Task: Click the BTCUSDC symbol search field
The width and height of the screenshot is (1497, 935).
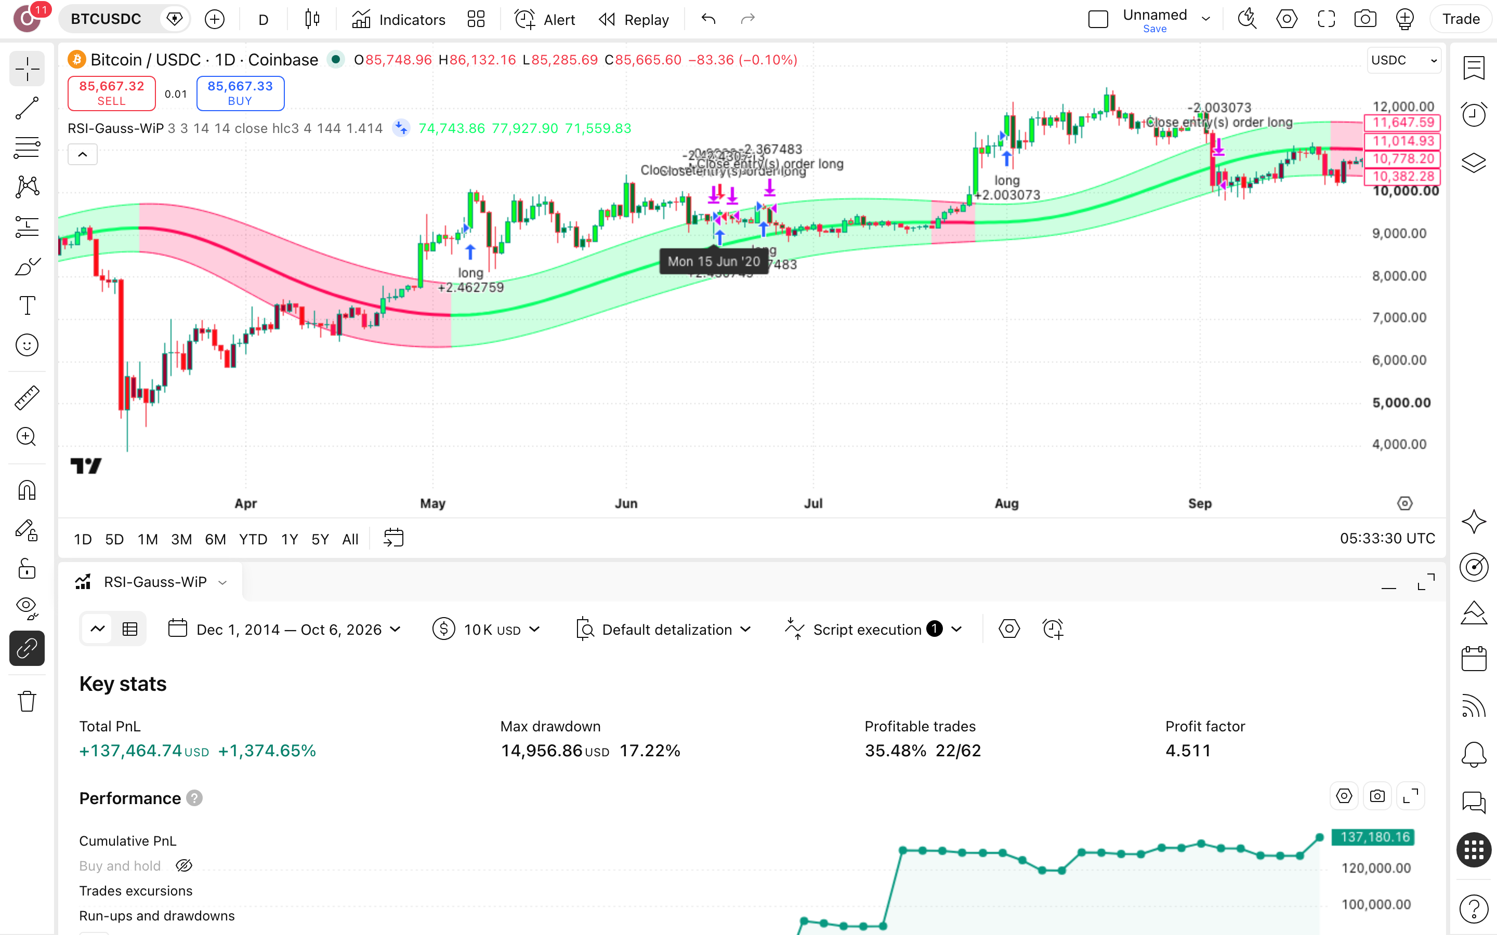Action: [106, 19]
